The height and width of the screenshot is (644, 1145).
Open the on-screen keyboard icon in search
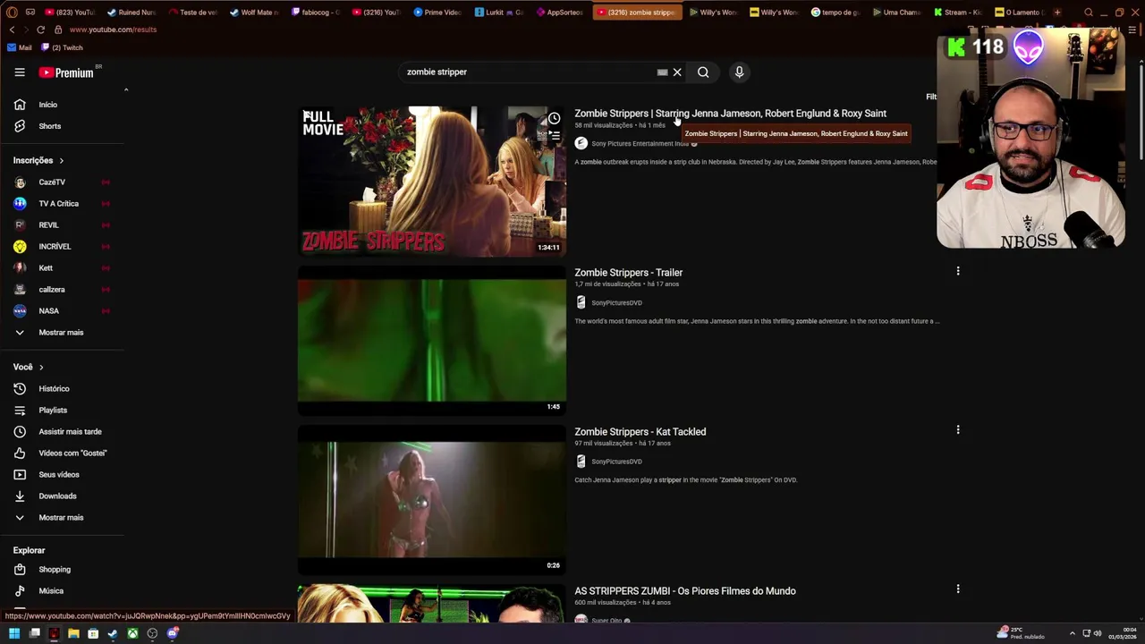coord(662,72)
